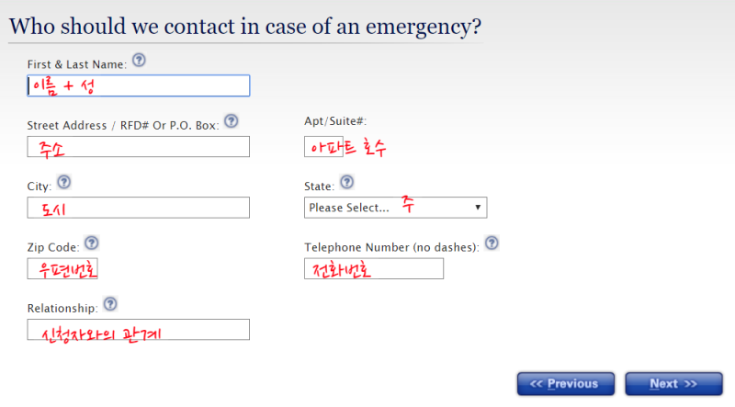Image resolution: width=735 pixels, height=407 pixels.
Task: Select the Zip Code input field
Action: pos(62,268)
